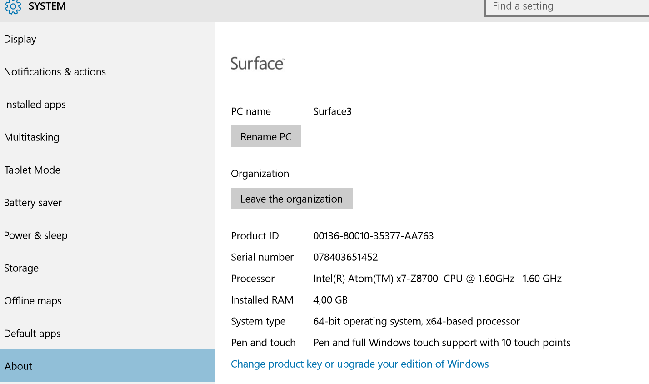Go to Notifications & actions

[55, 72]
